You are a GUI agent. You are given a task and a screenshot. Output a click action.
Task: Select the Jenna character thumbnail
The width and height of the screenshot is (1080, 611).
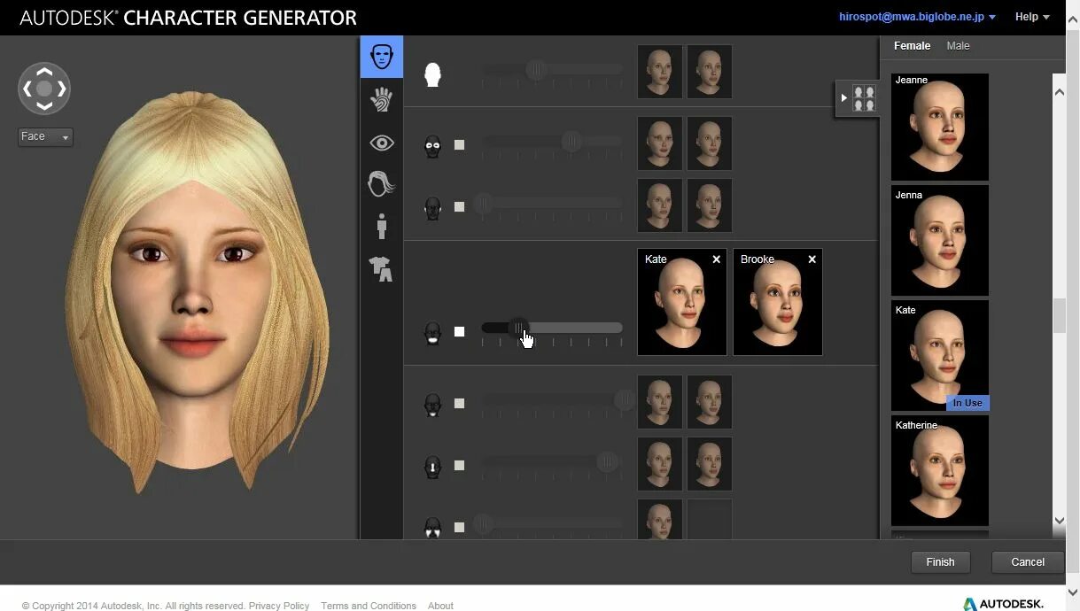[940, 240]
